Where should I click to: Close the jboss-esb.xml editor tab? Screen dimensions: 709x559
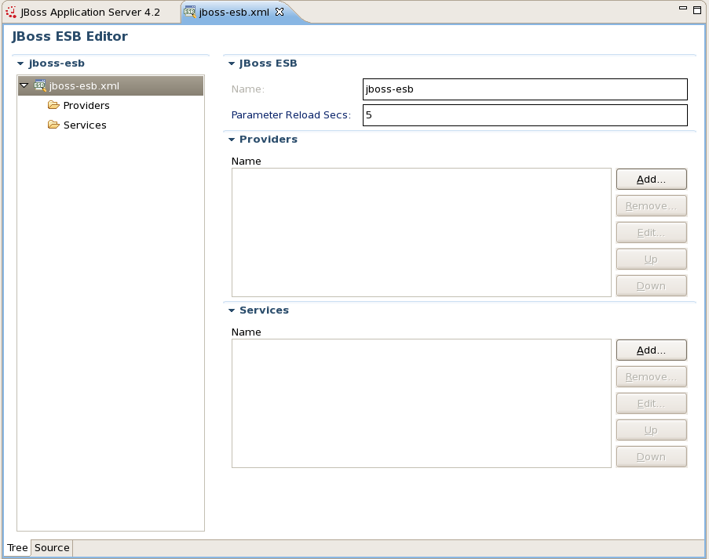[x=280, y=12]
